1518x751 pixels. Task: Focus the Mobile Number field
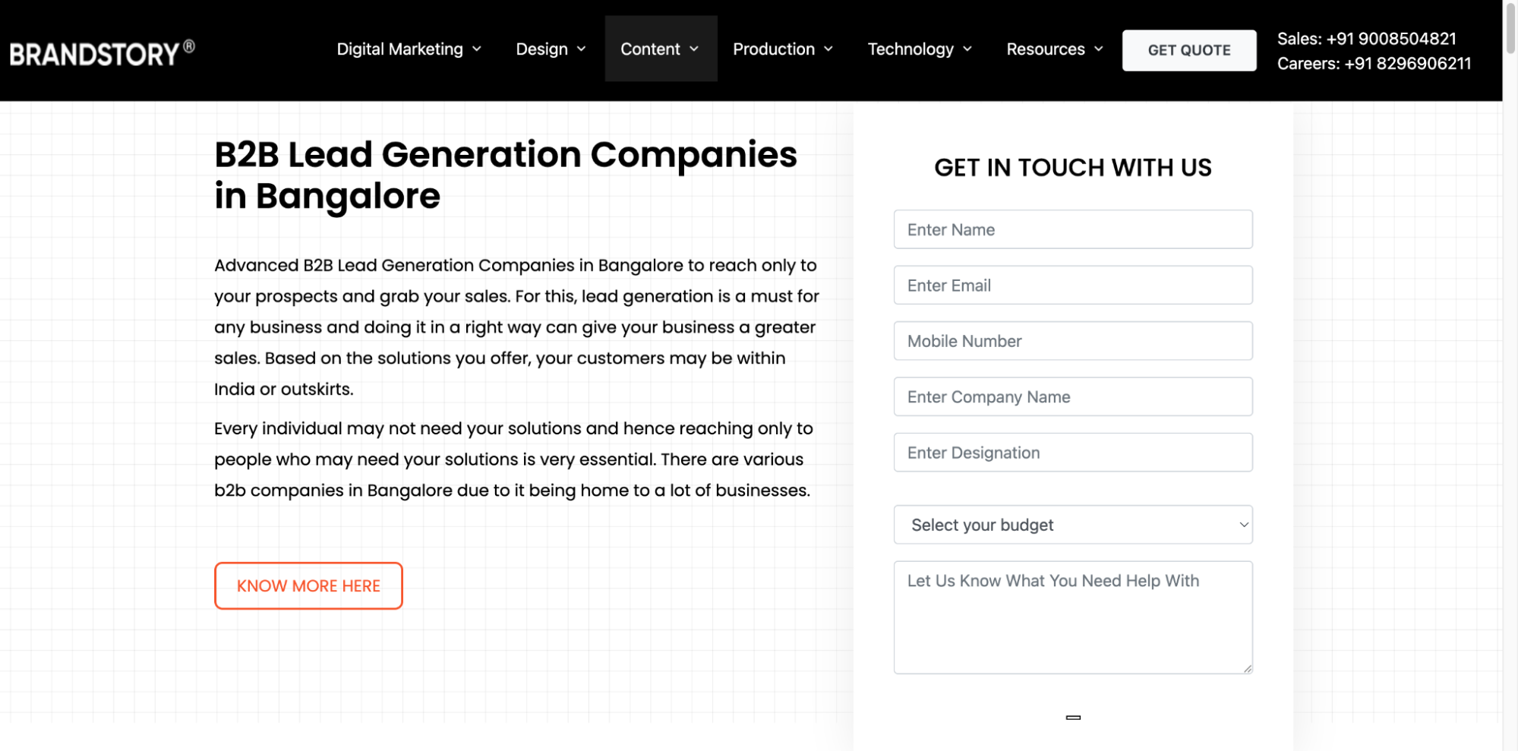[1072, 340]
